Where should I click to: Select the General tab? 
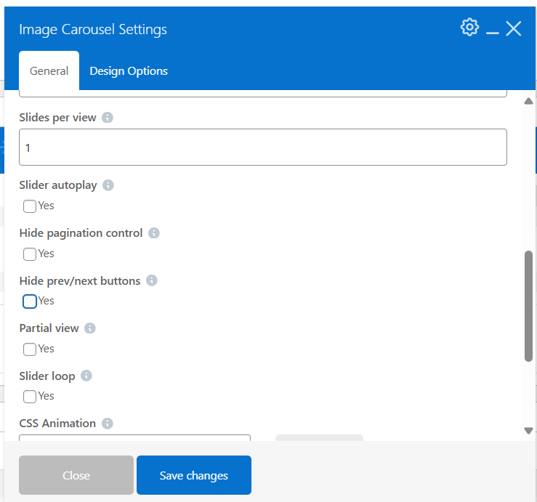click(x=49, y=71)
